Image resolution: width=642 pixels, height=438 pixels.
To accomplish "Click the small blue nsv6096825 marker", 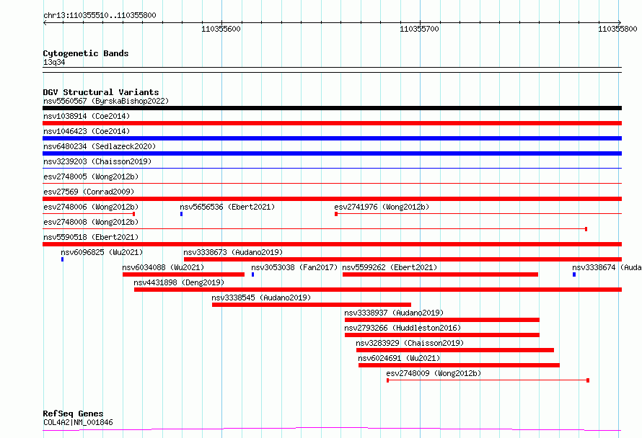I will (62, 259).
